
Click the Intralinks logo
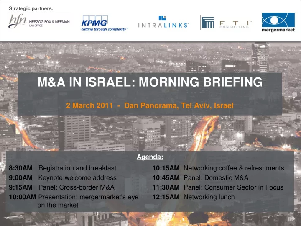(x=163, y=22)
